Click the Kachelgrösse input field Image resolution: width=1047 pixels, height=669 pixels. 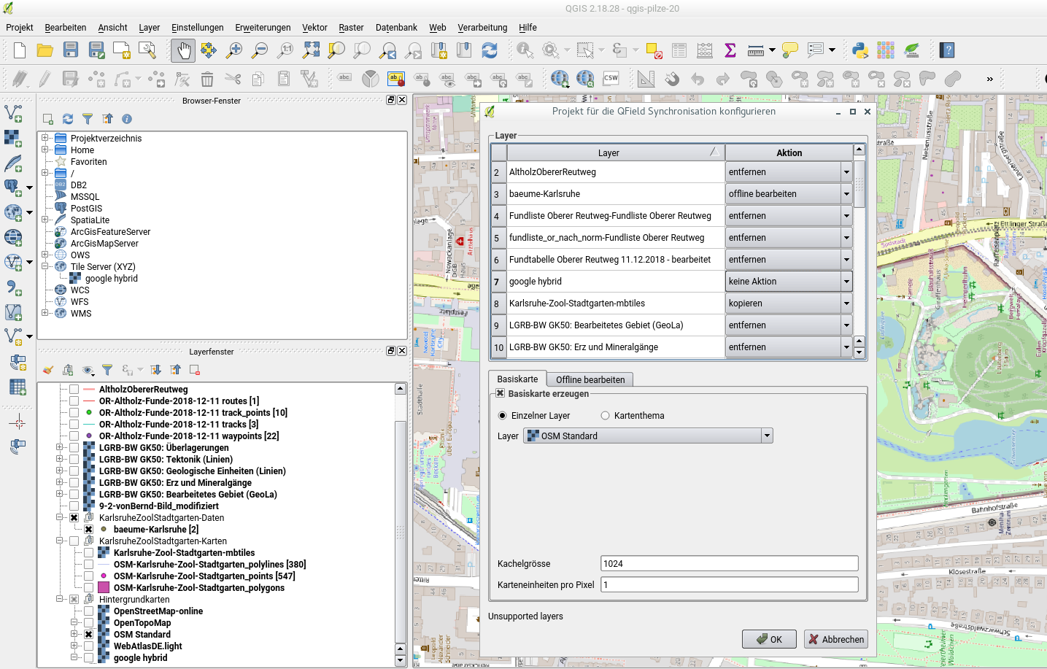pos(729,564)
